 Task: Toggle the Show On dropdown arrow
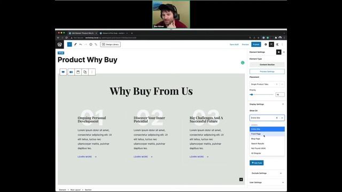282,118
